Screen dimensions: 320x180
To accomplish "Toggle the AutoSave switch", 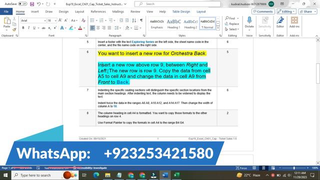I will (22, 4).
